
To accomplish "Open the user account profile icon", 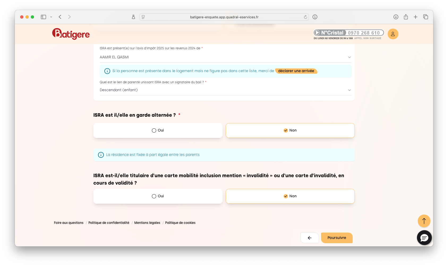I will [x=393, y=34].
